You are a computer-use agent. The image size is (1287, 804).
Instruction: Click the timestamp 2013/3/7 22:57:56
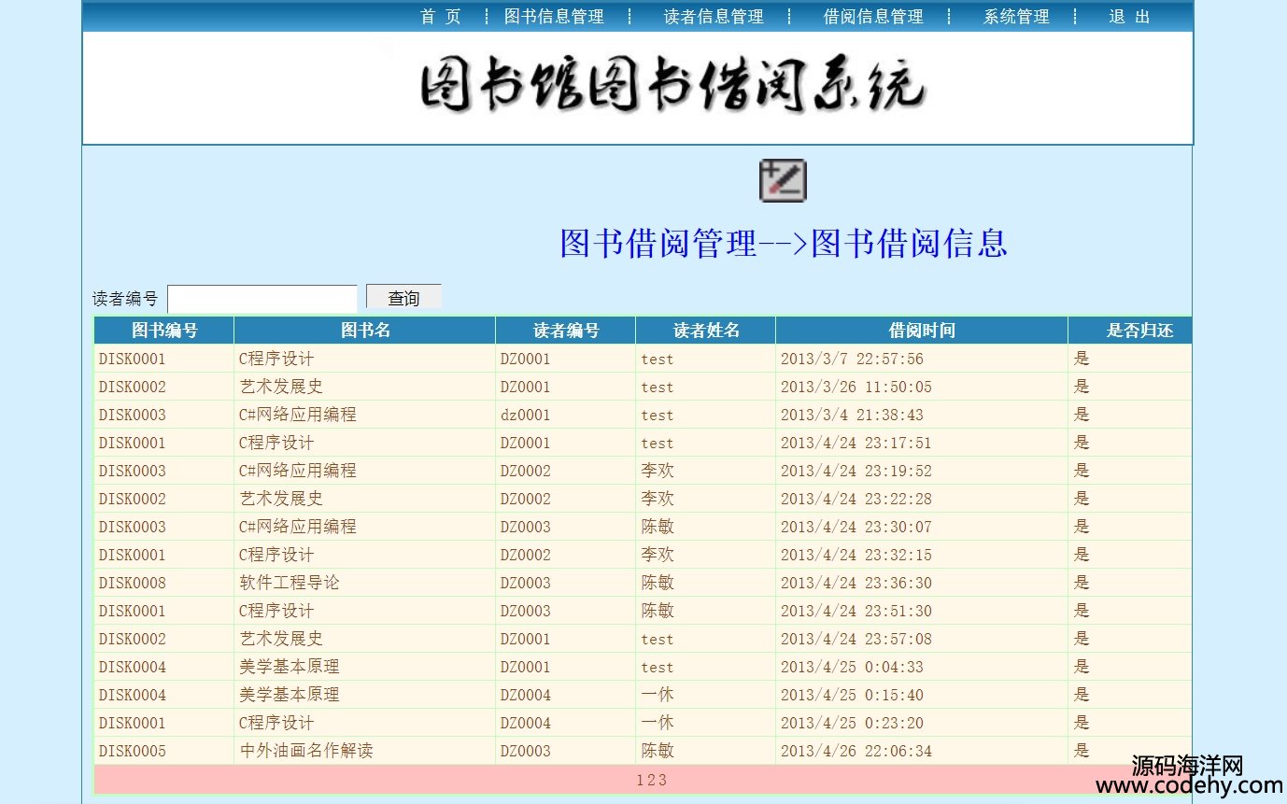(852, 359)
